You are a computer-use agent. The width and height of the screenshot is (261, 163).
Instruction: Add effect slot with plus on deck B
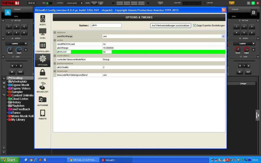[x=253, y=50]
